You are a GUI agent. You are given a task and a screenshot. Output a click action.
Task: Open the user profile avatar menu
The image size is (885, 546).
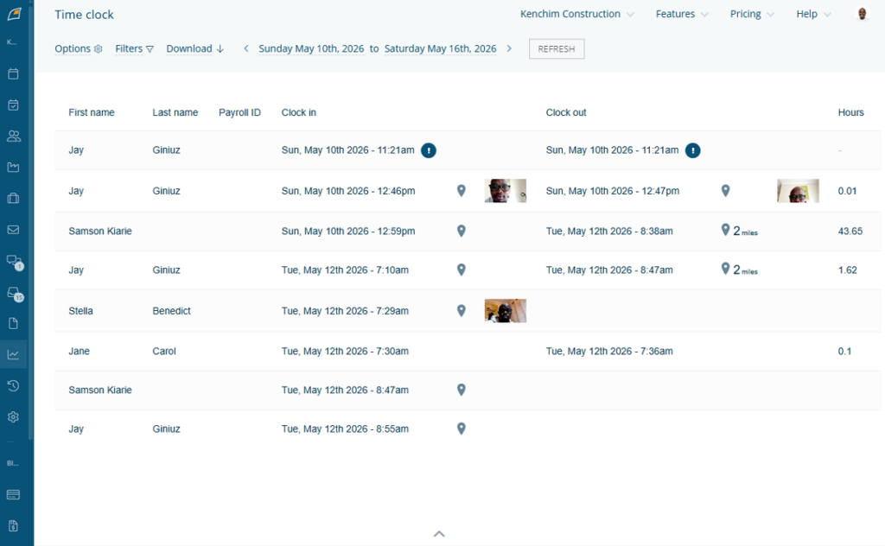coord(862,14)
